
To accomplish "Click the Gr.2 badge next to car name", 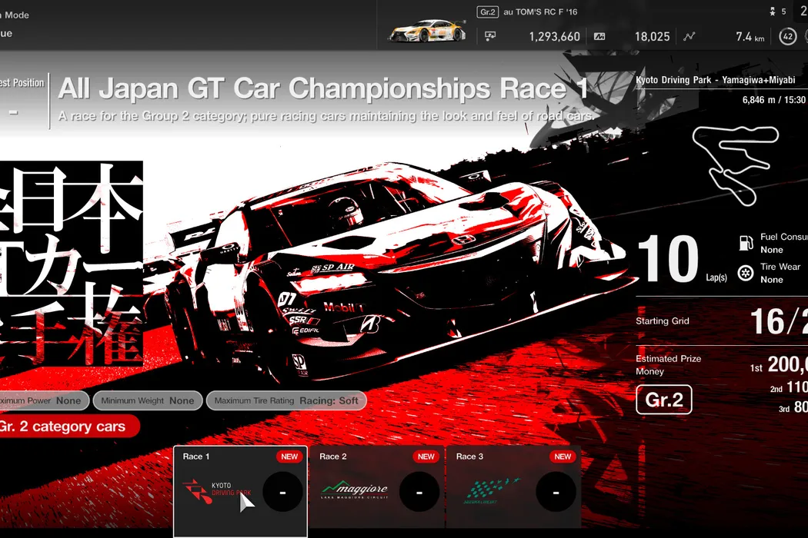I will 487,12.
